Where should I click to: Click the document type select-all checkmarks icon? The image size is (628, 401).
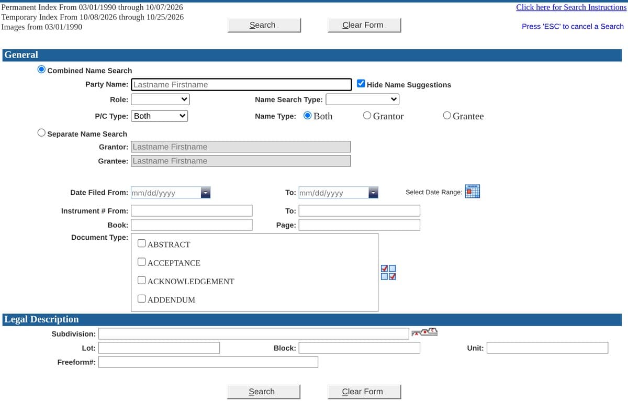click(x=389, y=272)
